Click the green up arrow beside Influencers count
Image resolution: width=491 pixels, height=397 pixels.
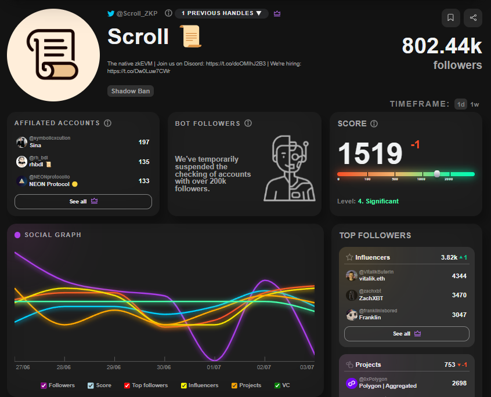click(x=461, y=257)
